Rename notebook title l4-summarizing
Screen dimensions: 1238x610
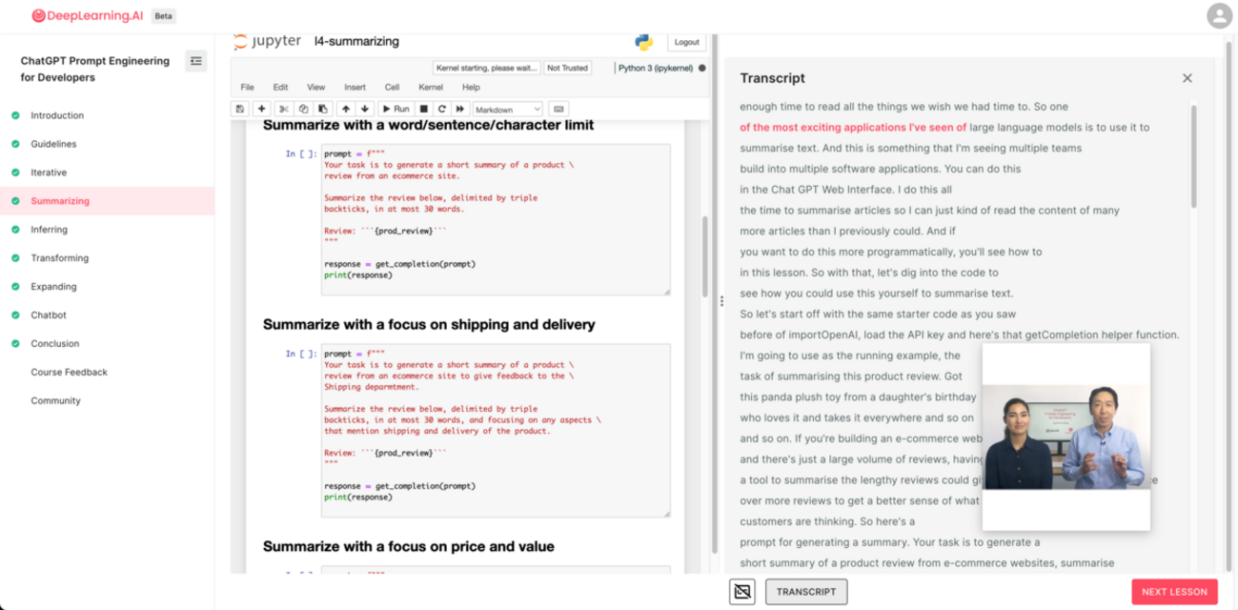pos(356,42)
